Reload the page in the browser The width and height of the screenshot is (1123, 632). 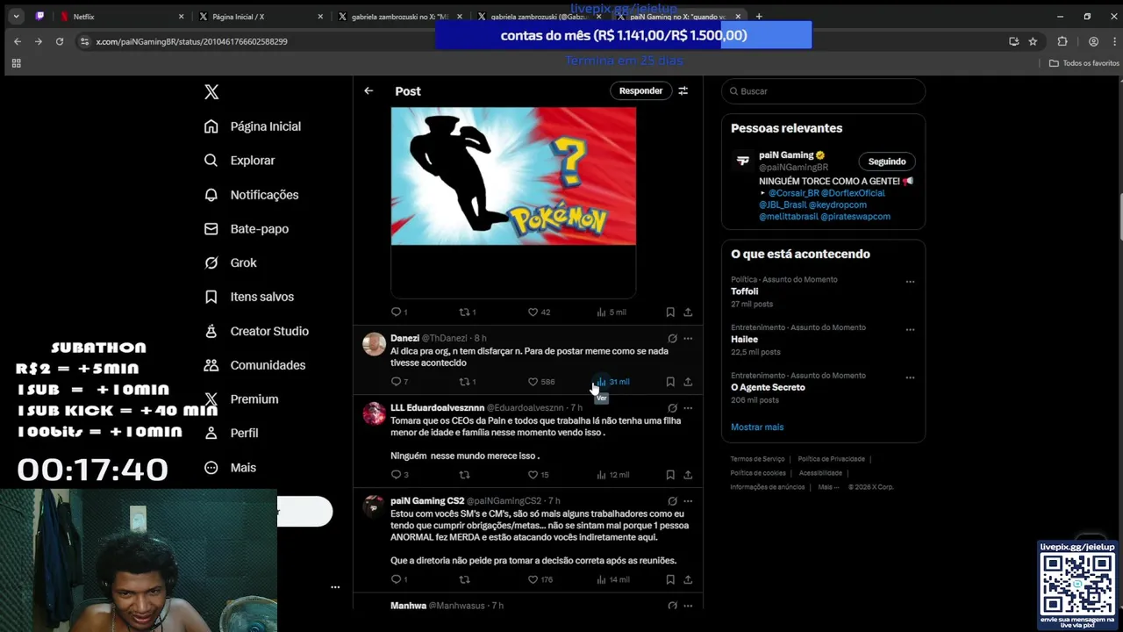(60, 41)
